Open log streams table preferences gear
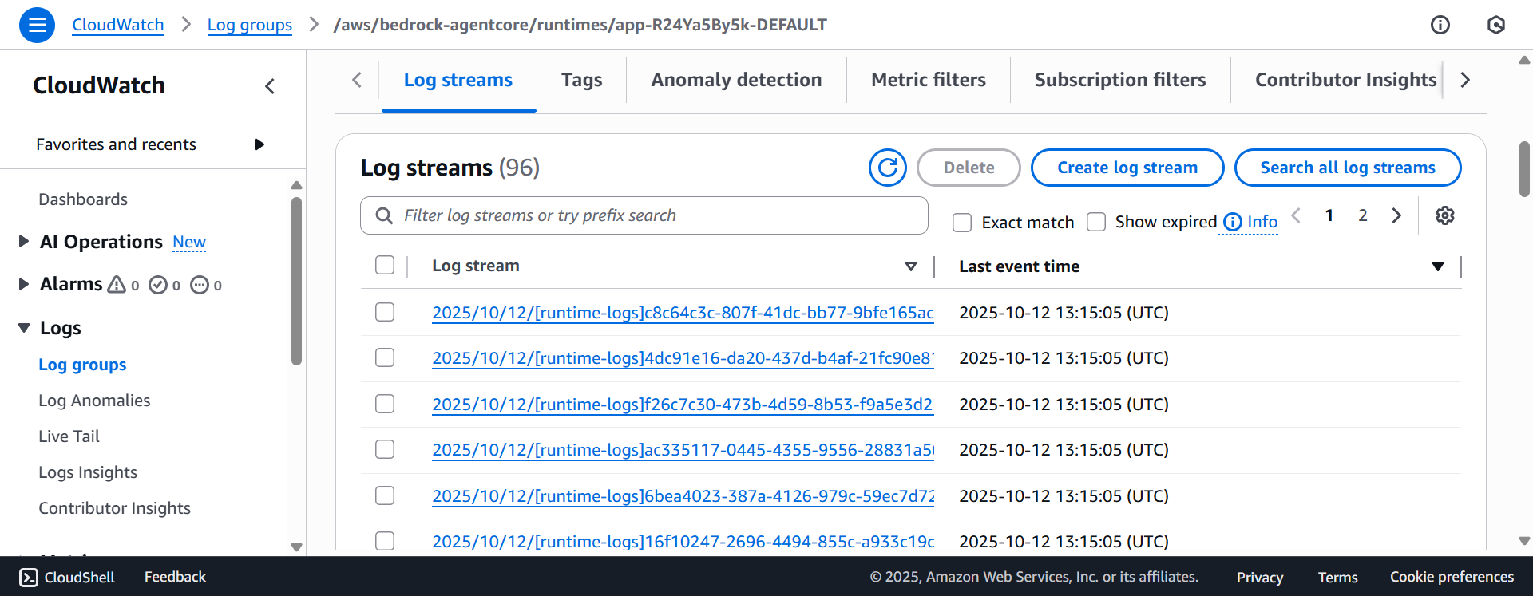 tap(1444, 215)
